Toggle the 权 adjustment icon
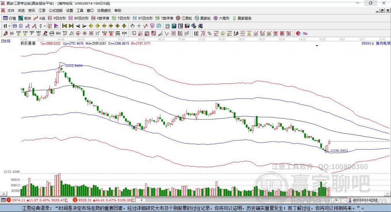 pos(50,26)
